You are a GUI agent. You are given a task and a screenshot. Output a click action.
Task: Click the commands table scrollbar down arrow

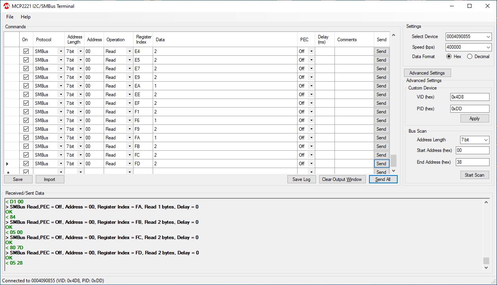click(394, 171)
